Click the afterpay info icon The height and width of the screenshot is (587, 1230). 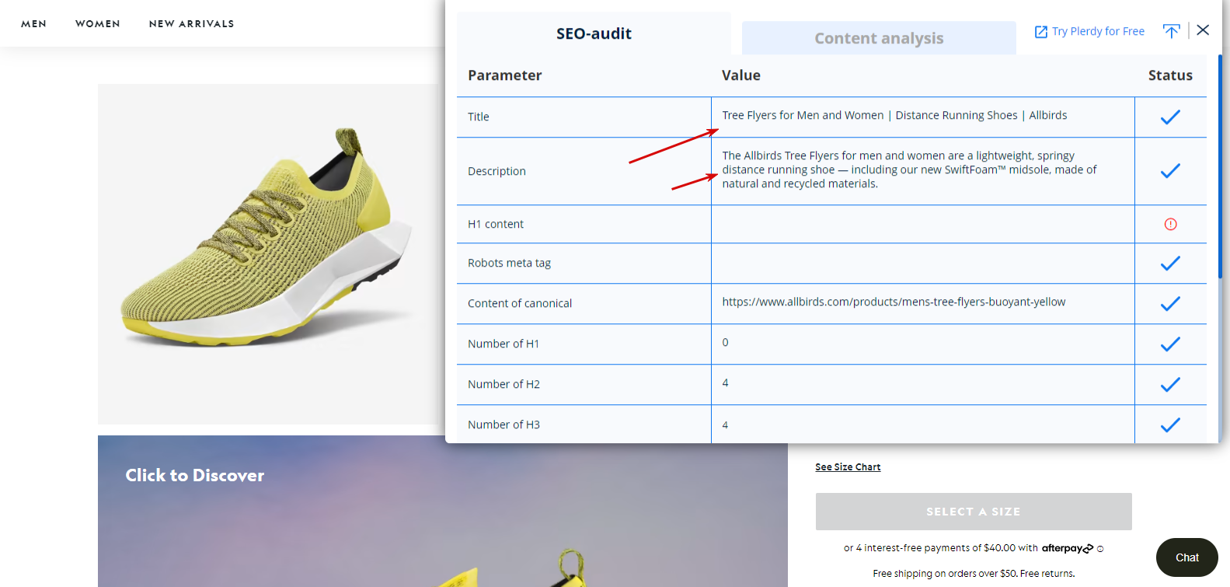point(1100,549)
